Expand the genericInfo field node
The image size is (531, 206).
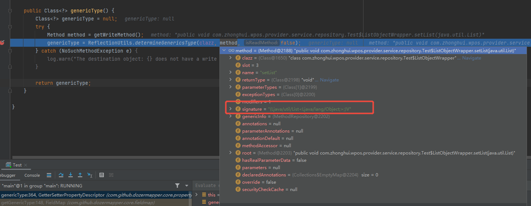230,117
